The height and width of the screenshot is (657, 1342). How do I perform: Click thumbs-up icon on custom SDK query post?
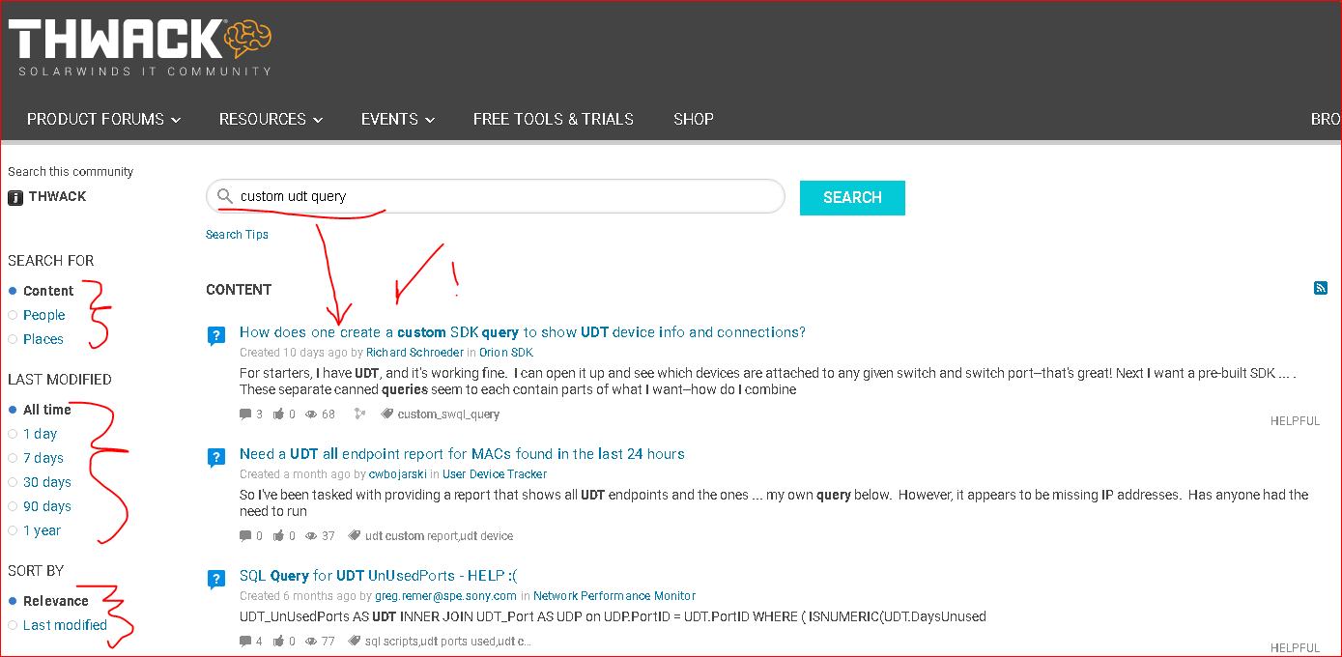tap(279, 414)
